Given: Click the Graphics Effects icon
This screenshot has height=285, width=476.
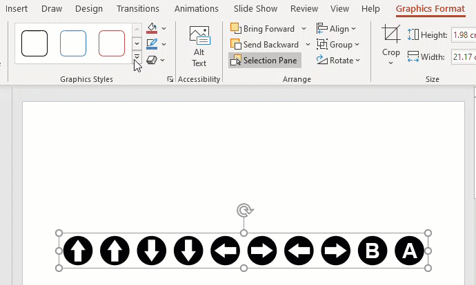Looking at the screenshot, I should [152, 60].
